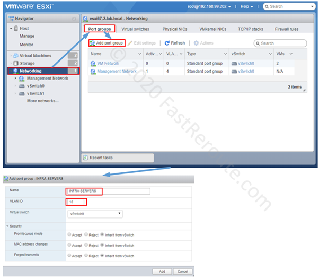Image resolution: width=319 pixels, height=279 pixels.
Task: Click the Virtual Machines icon
Action: coord(16,56)
